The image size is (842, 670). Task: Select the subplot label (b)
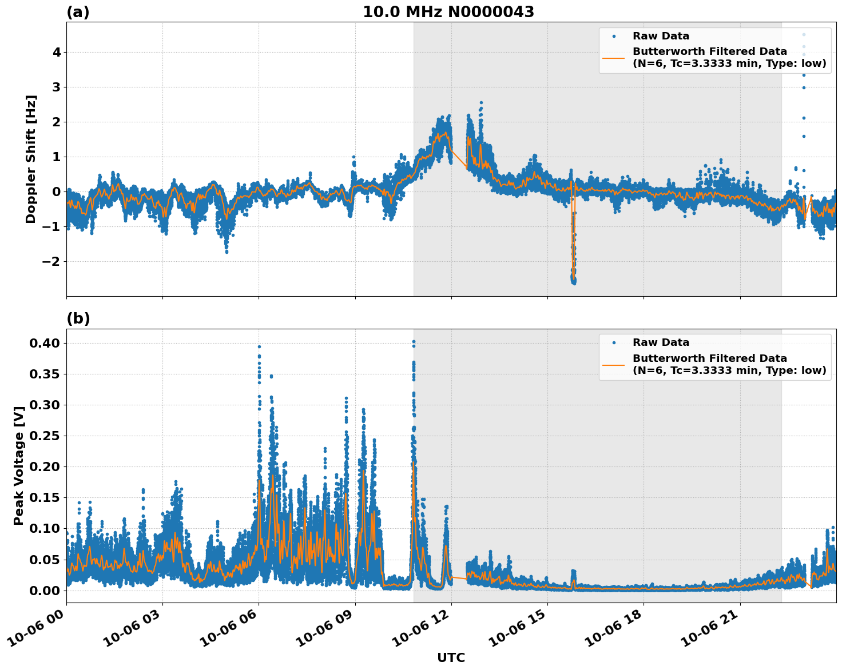78,318
